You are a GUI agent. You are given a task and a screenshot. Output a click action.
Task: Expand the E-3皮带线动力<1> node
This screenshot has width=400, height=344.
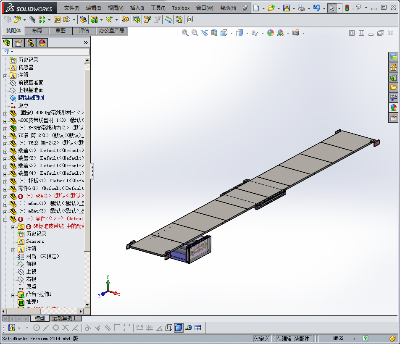(x=5, y=129)
